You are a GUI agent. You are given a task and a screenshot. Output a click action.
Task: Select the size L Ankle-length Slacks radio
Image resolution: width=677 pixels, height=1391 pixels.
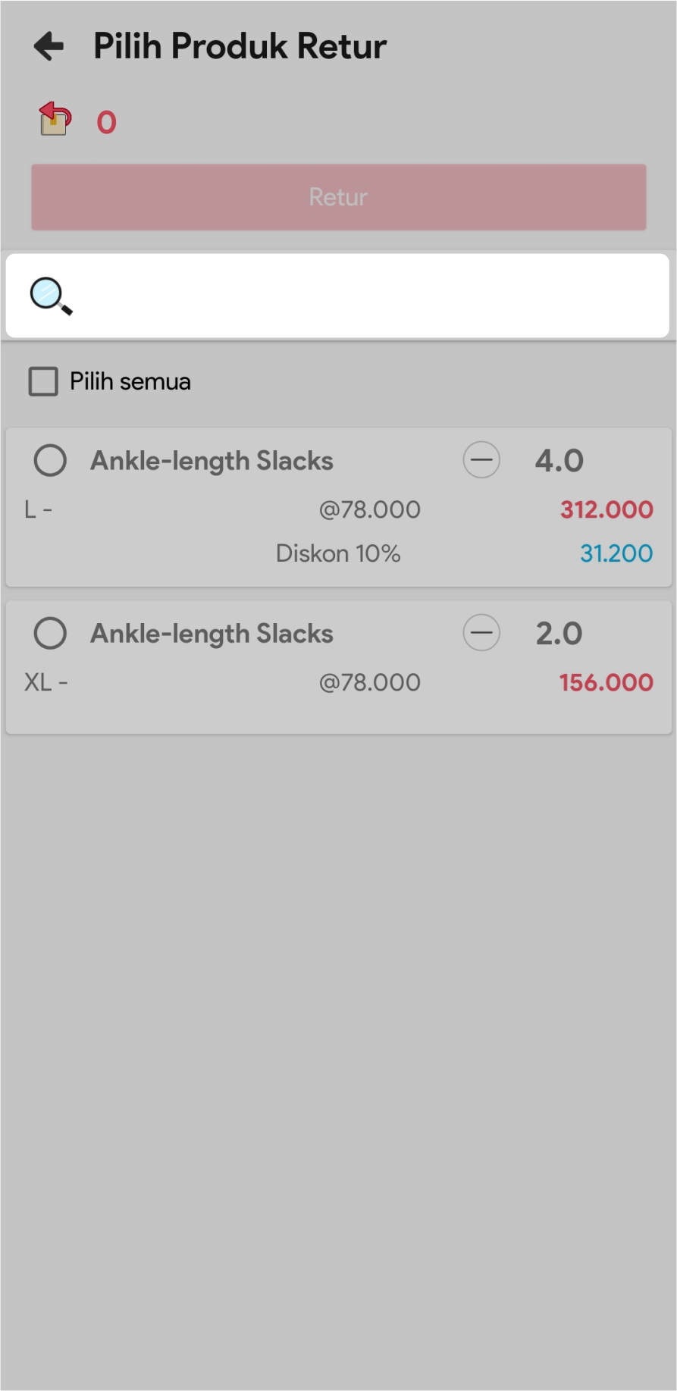(x=50, y=460)
